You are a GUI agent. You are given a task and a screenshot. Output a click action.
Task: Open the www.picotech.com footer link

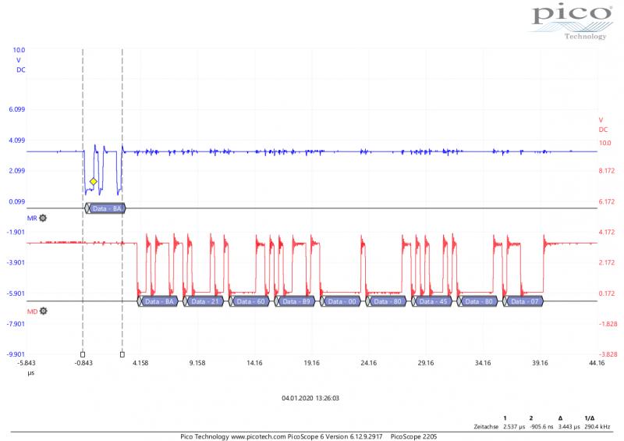(x=259, y=436)
